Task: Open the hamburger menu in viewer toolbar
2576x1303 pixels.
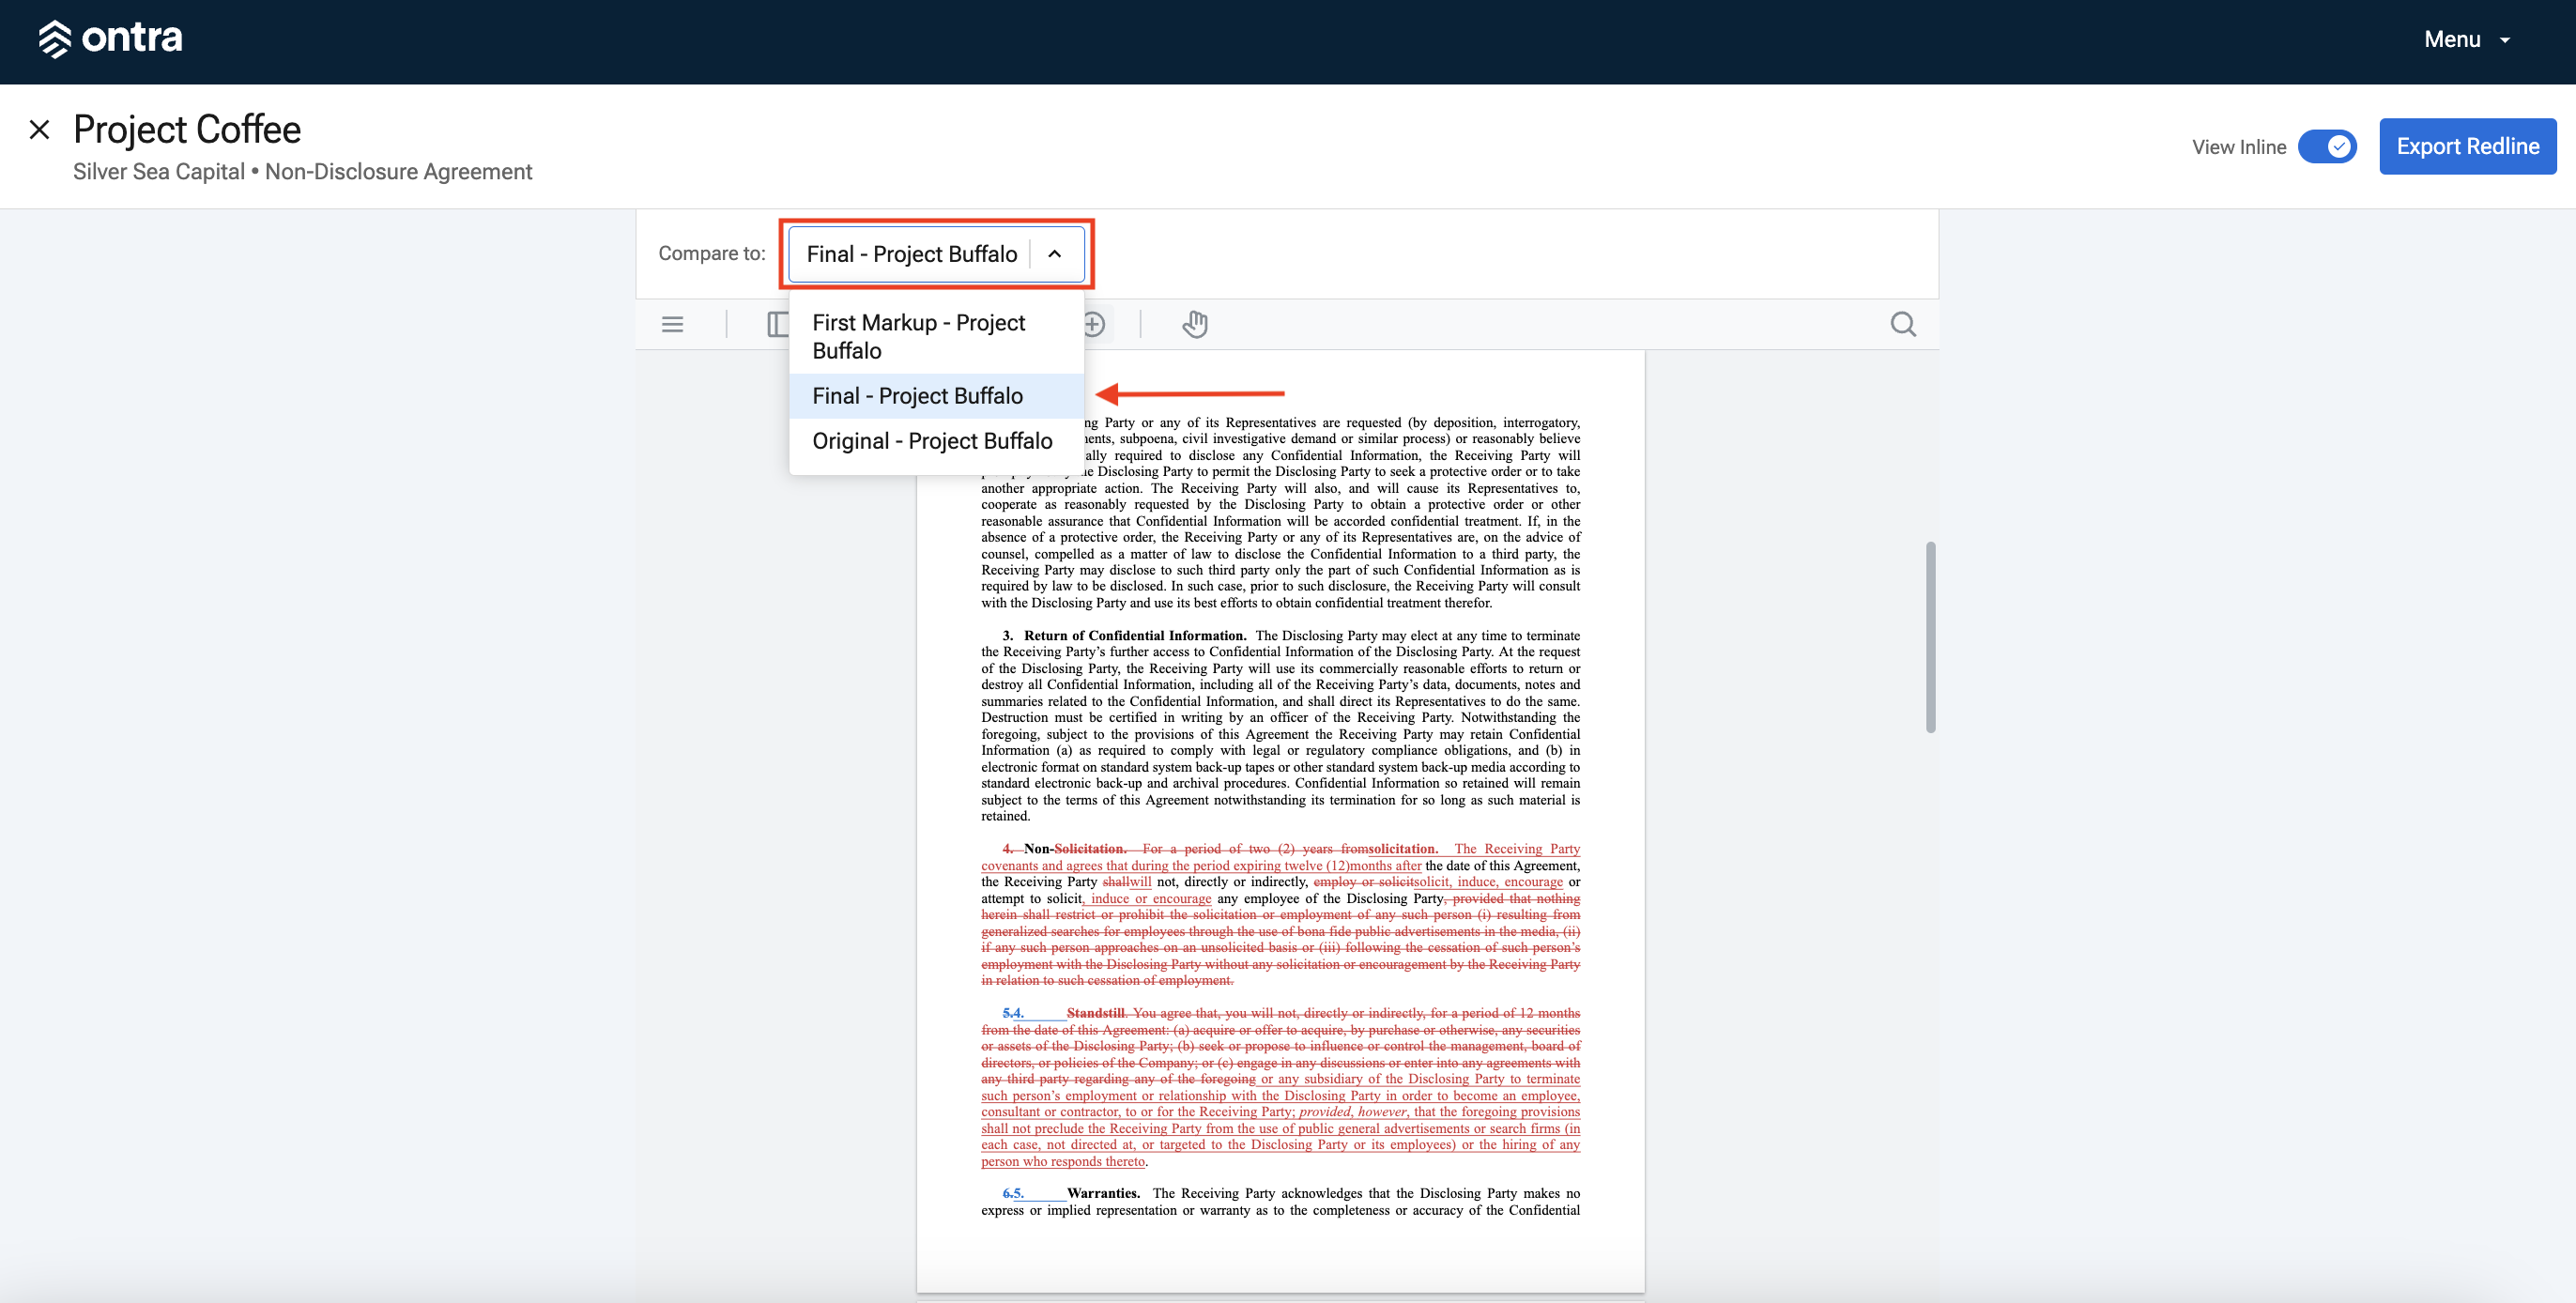Action: point(672,324)
